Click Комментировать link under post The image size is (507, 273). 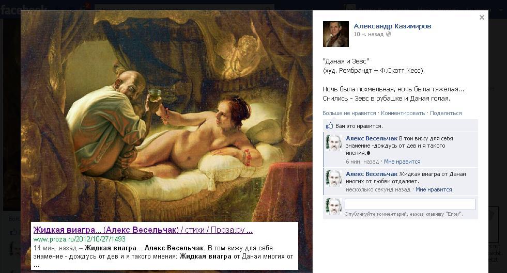[x=403, y=113]
